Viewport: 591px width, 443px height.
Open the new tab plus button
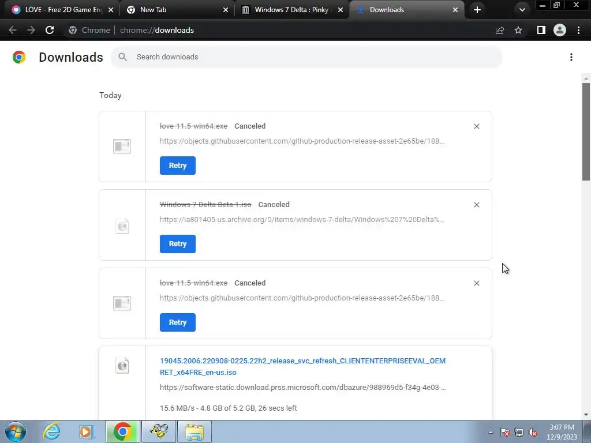(477, 10)
